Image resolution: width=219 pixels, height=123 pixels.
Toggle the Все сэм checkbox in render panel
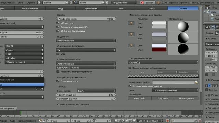[207, 90]
